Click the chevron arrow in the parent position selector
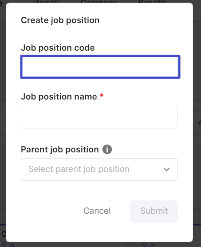201x247 pixels. click(166, 169)
